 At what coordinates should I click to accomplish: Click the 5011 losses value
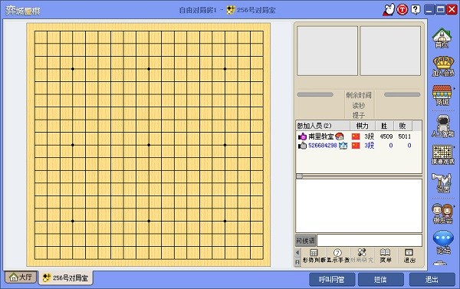coord(405,136)
